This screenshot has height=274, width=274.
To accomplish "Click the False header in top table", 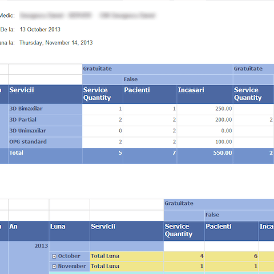I will (131, 79).
